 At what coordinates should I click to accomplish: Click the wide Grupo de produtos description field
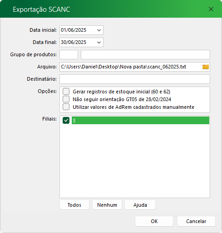145,54
